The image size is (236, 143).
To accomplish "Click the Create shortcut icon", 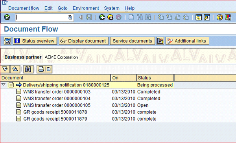I will tap(207, 17).
